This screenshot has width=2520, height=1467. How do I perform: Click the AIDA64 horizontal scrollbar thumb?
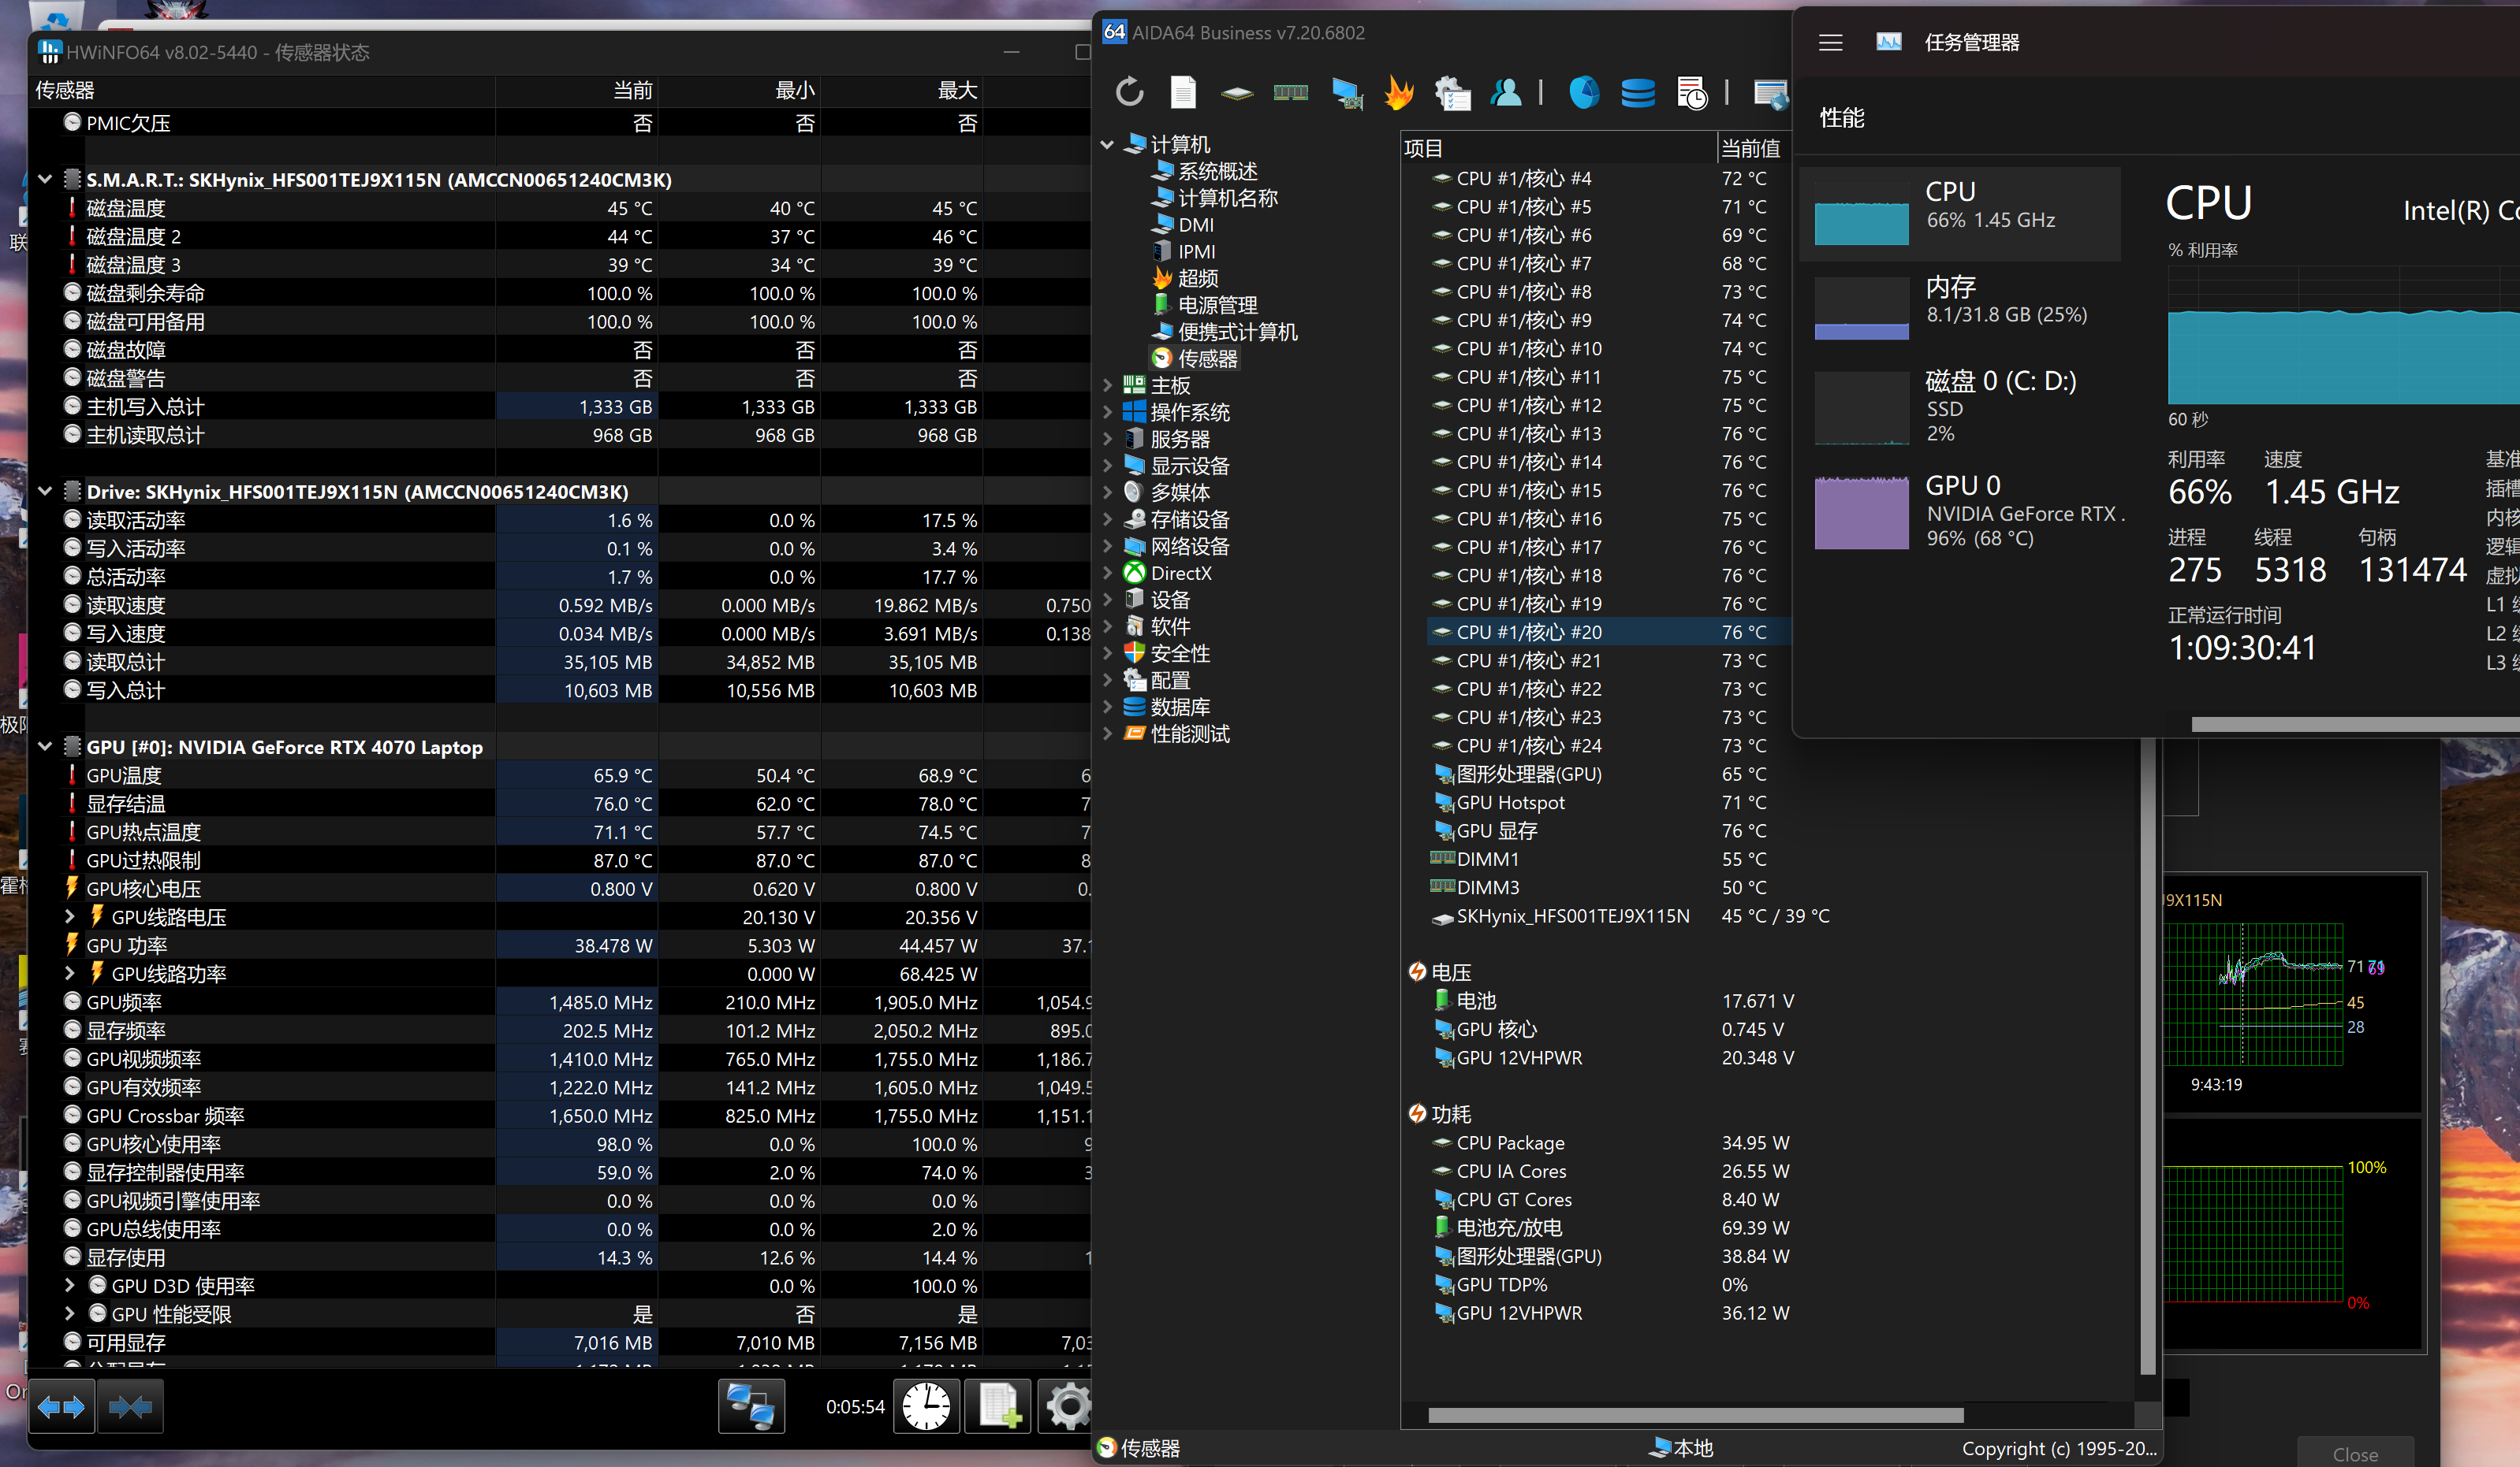[x=1695, y=1415]
